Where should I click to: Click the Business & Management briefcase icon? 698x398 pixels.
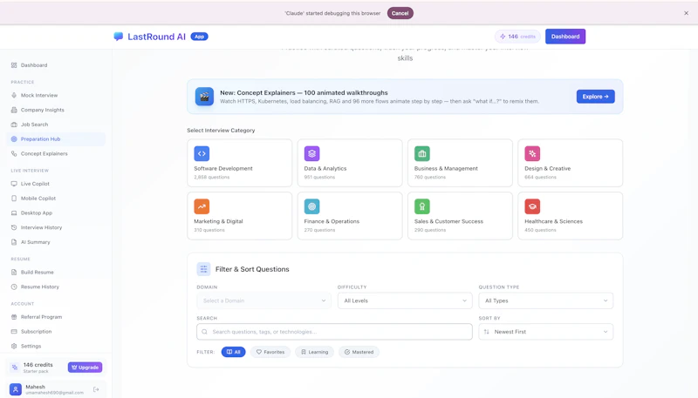click(422, 153)
